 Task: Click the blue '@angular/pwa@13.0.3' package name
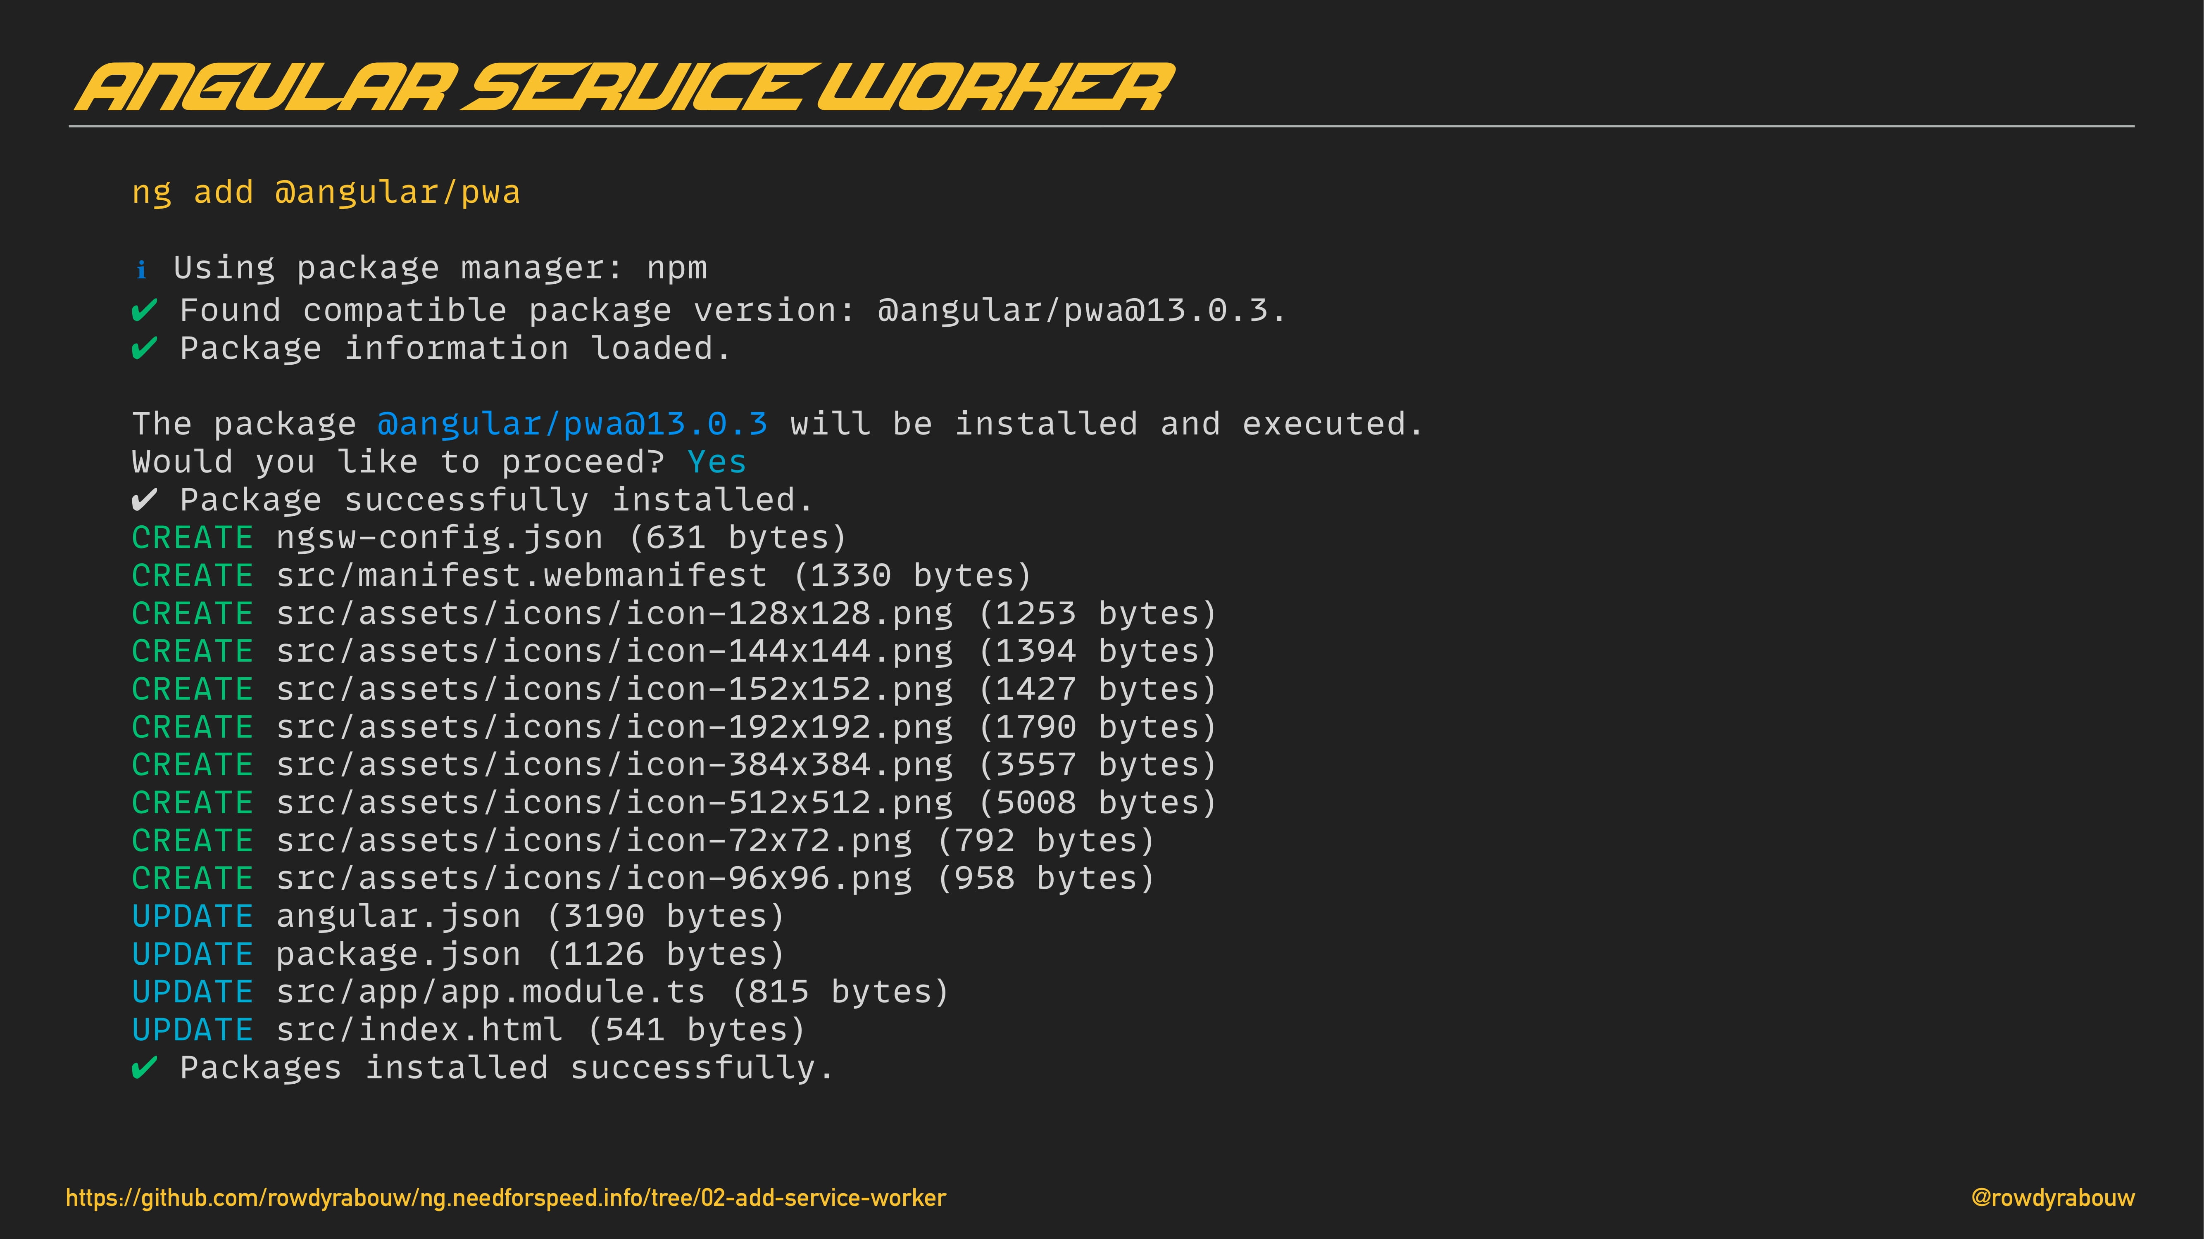tap(572, 424)
